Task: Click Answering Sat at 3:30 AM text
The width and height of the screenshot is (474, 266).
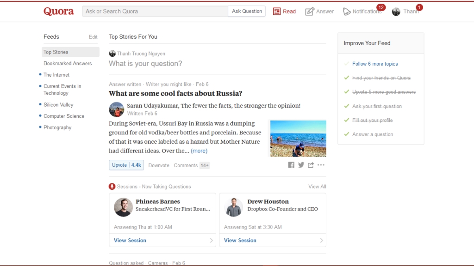Action: tap(253, 227)
